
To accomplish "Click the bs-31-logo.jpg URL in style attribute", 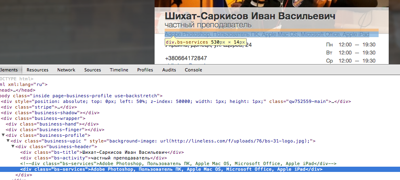I will (241, 141).
